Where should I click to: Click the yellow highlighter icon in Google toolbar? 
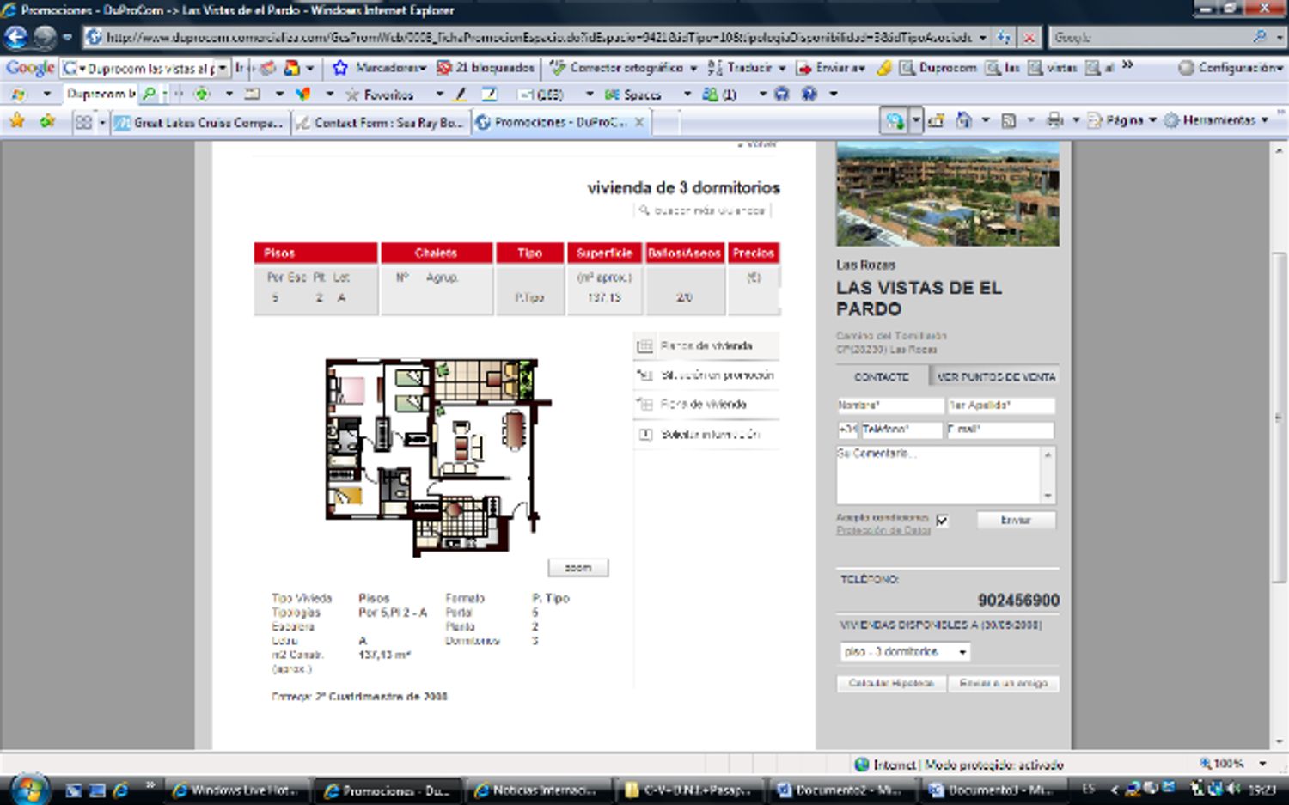coord(883,67)
